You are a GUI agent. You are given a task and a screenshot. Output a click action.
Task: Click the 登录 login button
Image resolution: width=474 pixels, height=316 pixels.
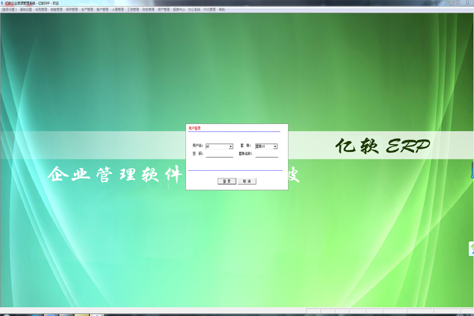(226, 181)
